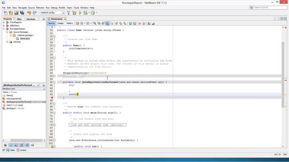Open the Debug Project dropdown arrow
Screen dimensions: 289x162
tap(89, 13)
